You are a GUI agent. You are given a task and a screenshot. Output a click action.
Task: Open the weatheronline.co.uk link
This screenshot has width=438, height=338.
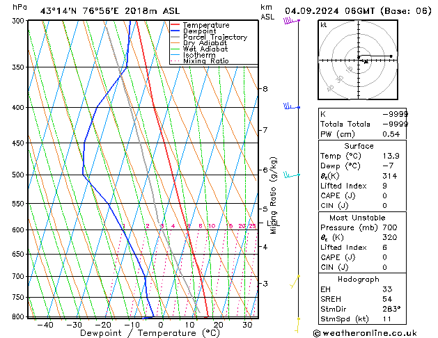[x=378, y=332]
